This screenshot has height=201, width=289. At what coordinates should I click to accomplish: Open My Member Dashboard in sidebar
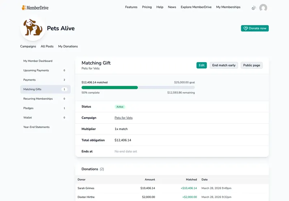click(46, 61)
